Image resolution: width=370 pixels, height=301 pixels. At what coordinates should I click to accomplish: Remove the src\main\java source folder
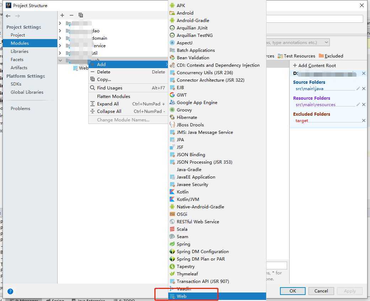(x=364, y=88)
